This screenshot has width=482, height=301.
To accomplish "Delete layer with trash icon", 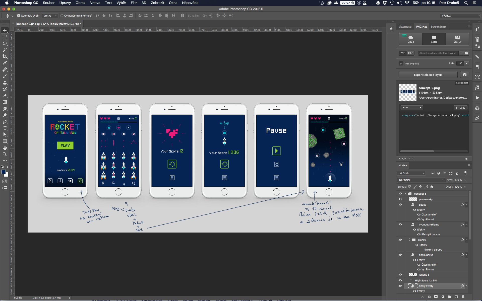I will click(x=463, y=297).
